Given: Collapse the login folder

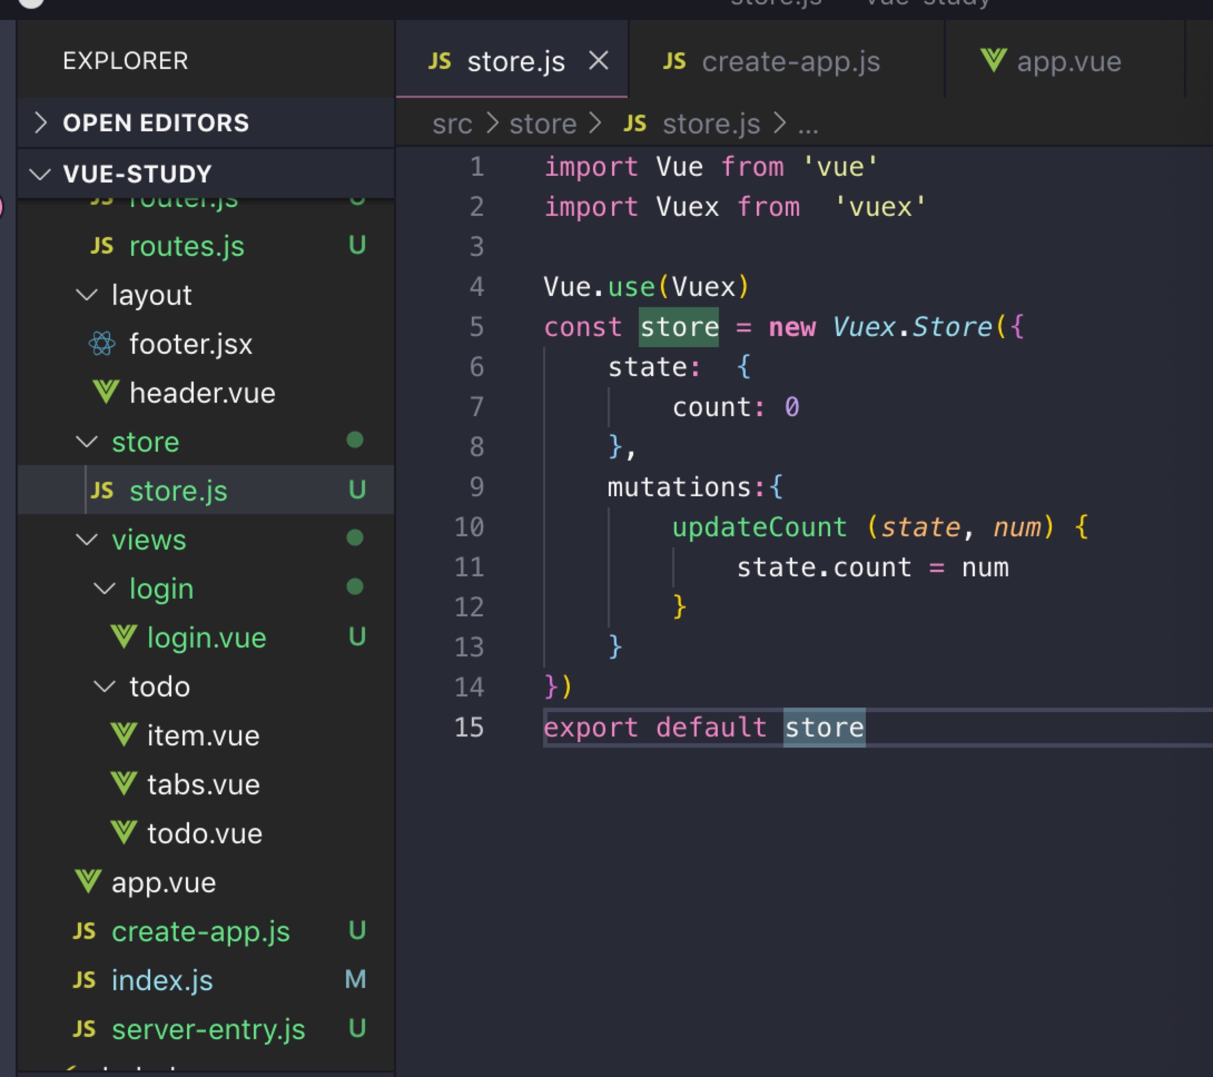Looking at the screenshot, I should coord(105,589).
